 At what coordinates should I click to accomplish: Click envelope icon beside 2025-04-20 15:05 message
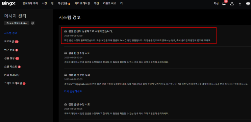click(65, 104)
